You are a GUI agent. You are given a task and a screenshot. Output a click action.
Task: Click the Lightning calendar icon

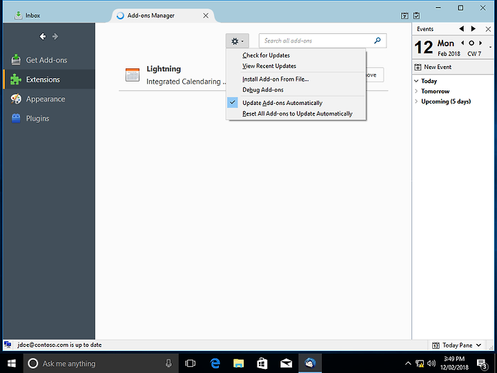[132, 75]
